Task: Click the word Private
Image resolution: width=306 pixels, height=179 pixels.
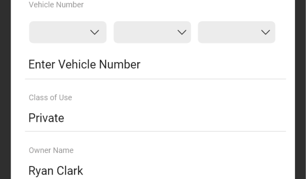Action: click(46, 118)
